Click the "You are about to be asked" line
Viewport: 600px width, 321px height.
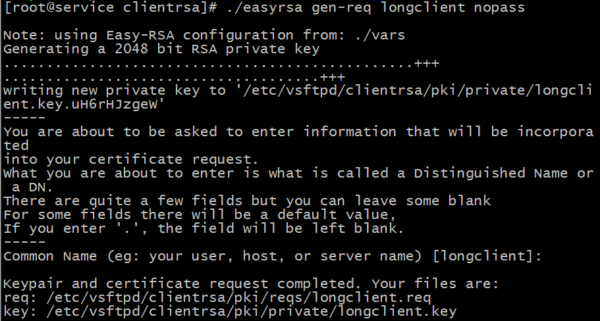pyautogui.click(x=296, y=132)
